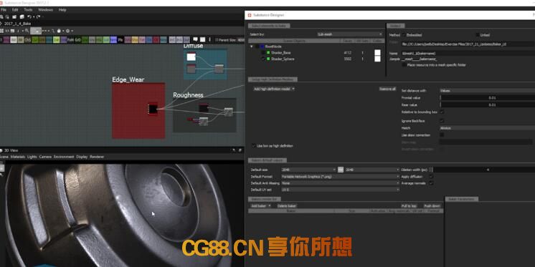Select the red node shortcut icon
The height and width of the screenshot is (267, 535).
point(156,40)
